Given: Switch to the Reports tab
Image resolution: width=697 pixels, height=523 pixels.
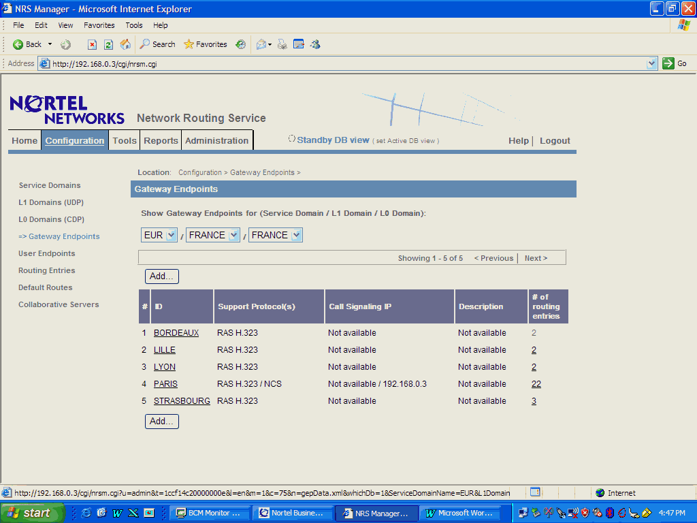Looking at the screenshot, I should (161, 140).
